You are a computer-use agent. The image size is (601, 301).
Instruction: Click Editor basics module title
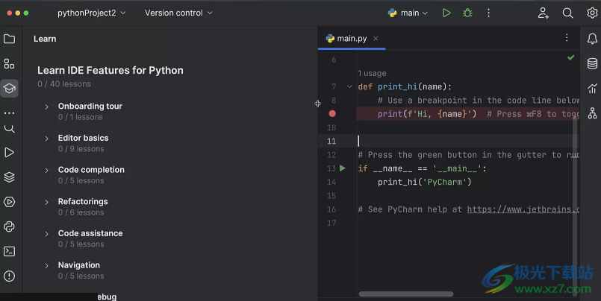83,138
